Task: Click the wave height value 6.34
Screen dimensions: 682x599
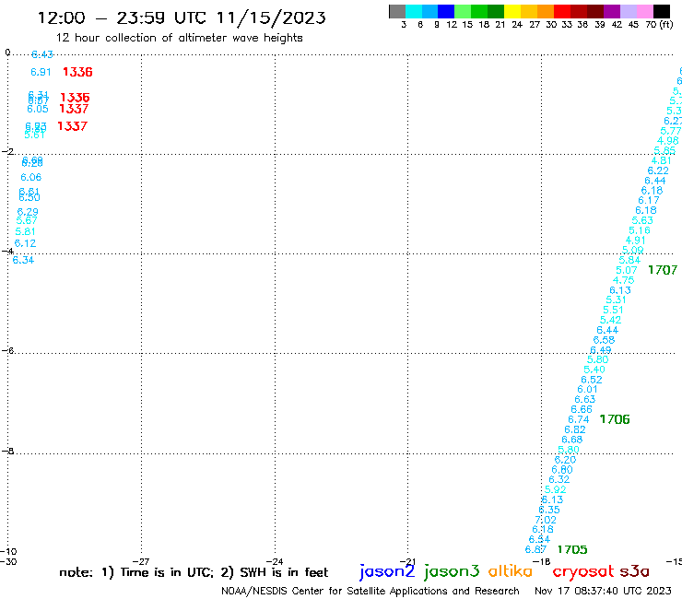Action: pos(23,260)
